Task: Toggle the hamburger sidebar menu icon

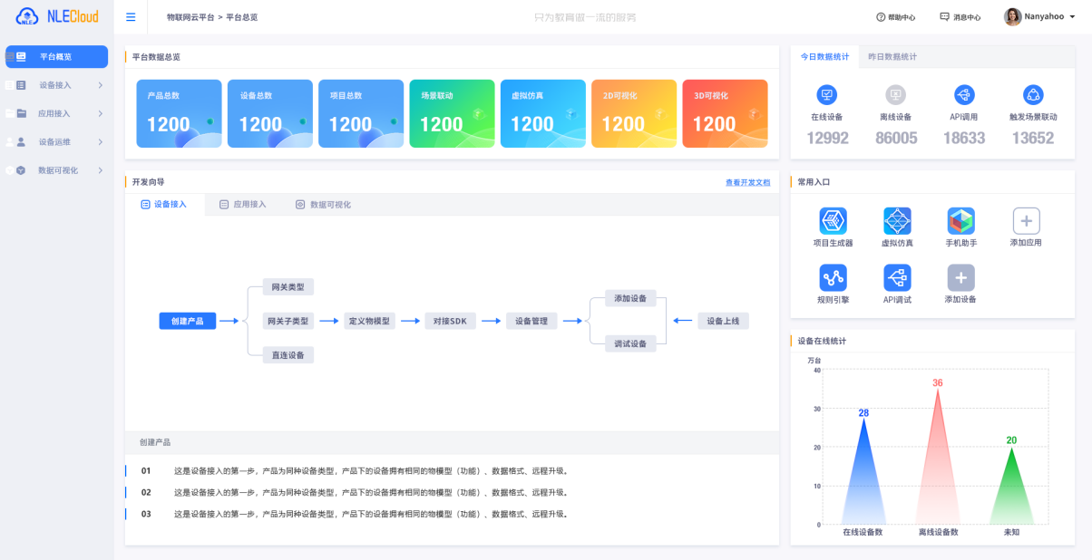Action: (131, 17)
